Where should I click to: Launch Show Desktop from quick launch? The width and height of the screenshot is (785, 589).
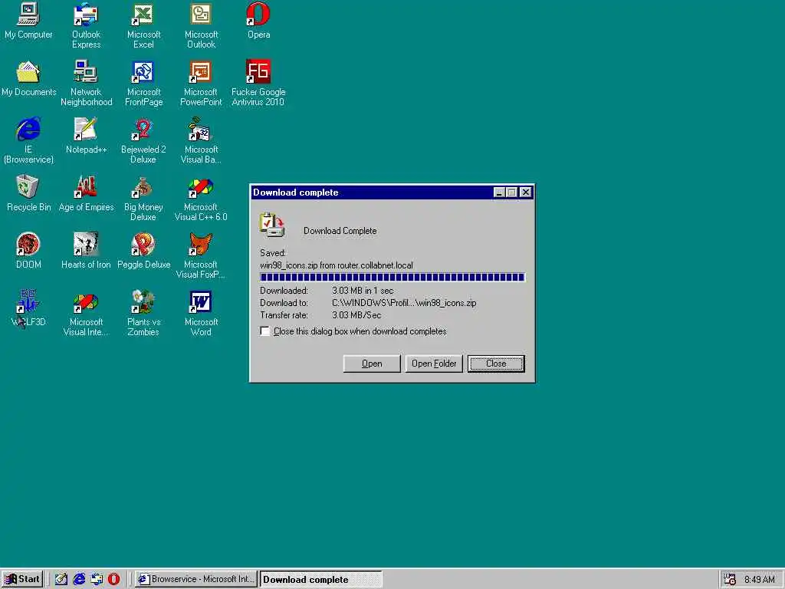[61, 579]
